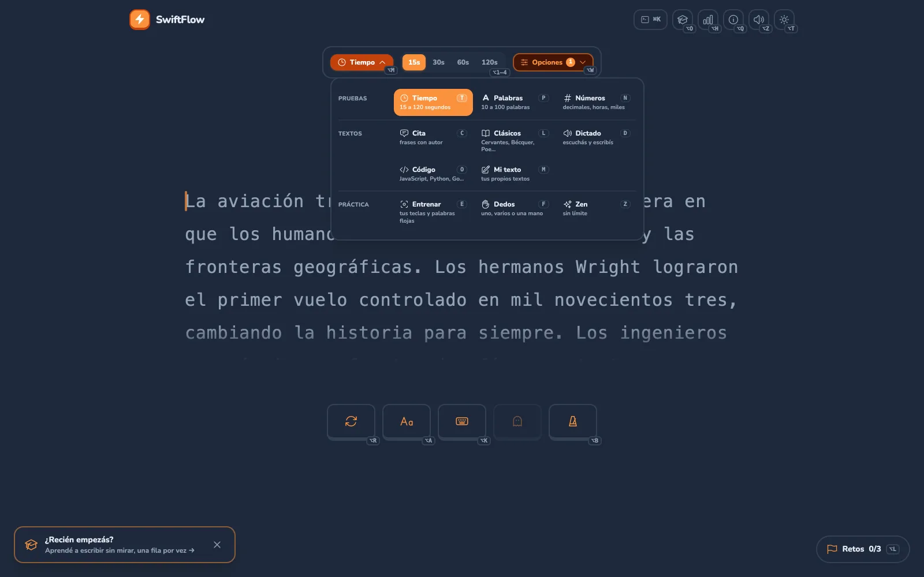Image resolution: width=924 pixels, height=577 pixels.
Task: Choose the Palabras test mode
Action: pos(515,102)
